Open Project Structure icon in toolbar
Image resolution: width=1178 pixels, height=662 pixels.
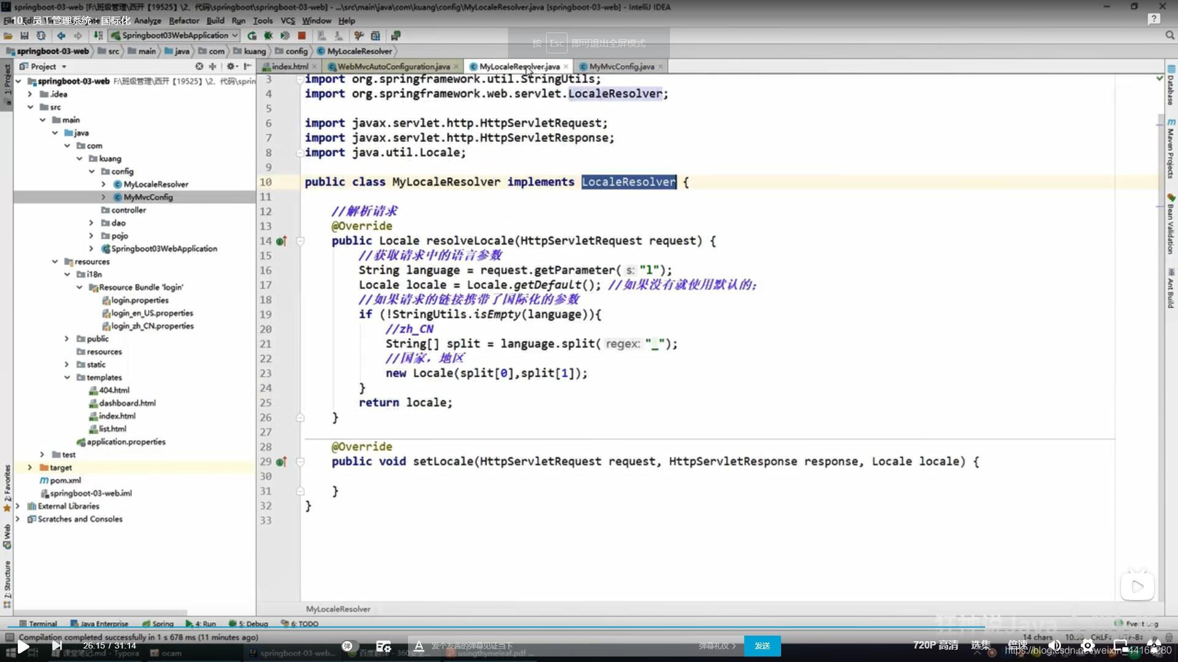click(x=375, y=36)
